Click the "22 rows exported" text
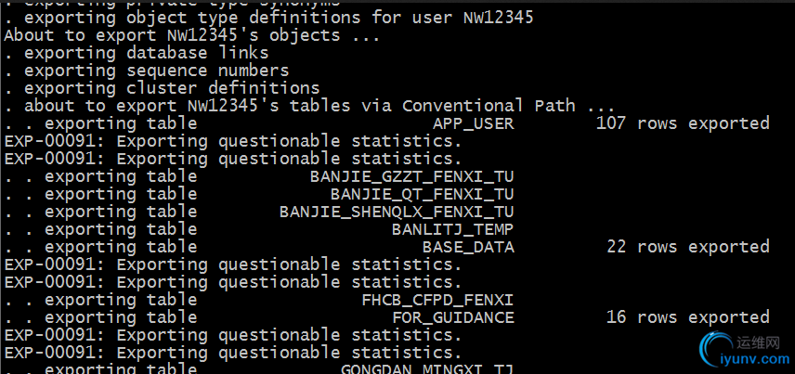The image size is (795, 374). 687,247
